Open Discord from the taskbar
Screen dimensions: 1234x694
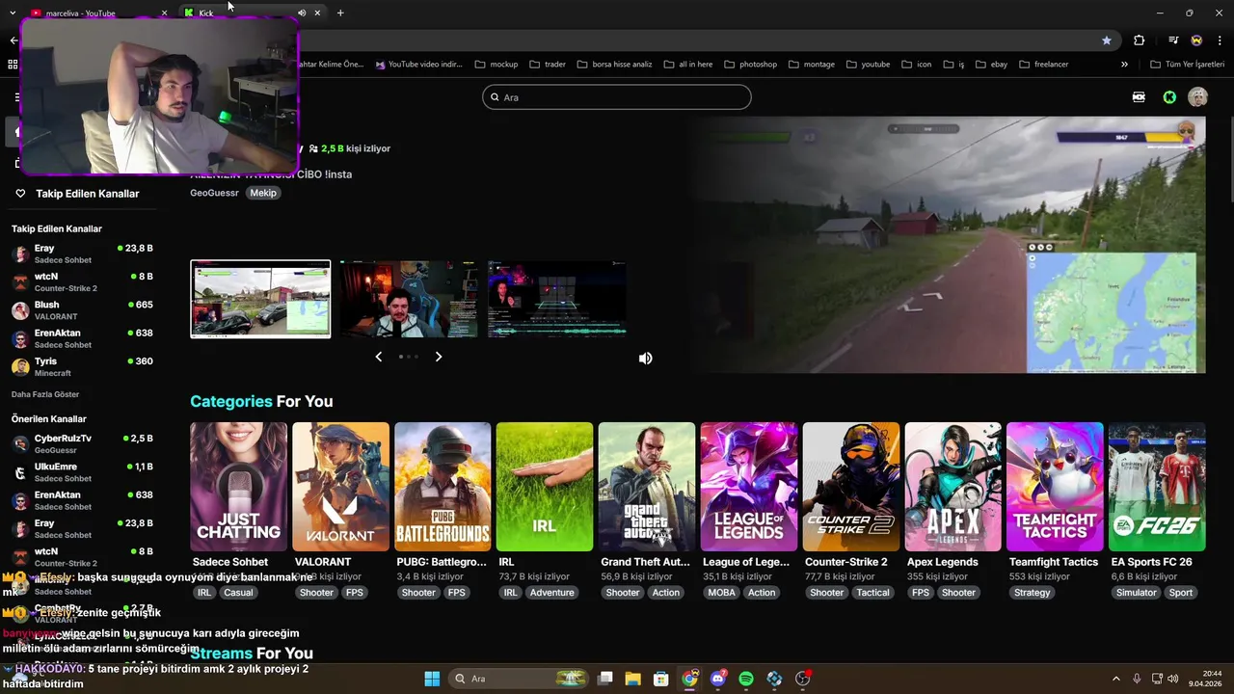[718, 679]
